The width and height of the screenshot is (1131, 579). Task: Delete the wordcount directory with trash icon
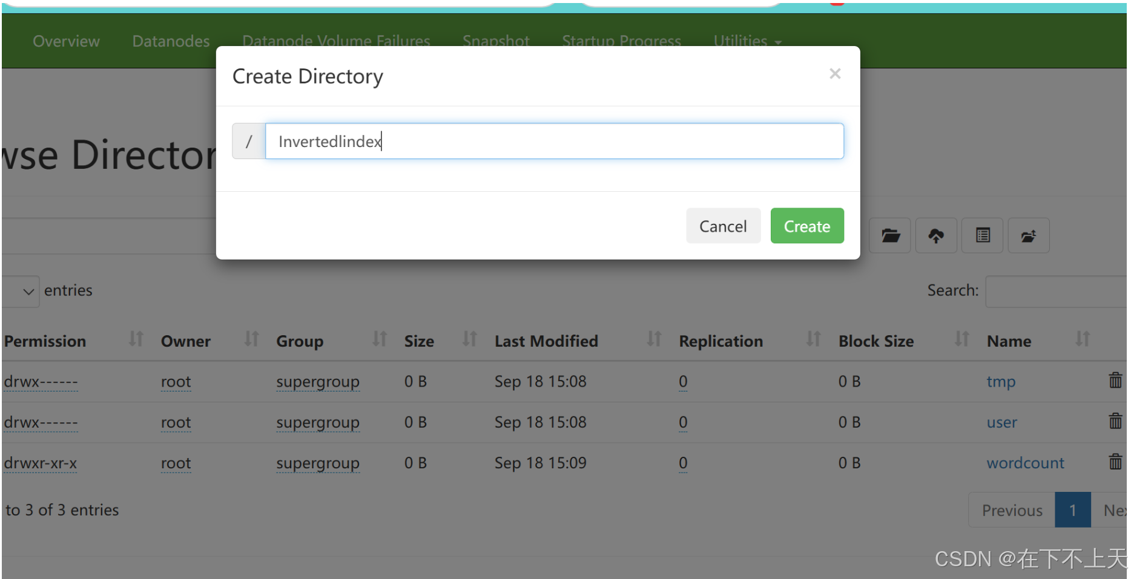point(1115,462)
